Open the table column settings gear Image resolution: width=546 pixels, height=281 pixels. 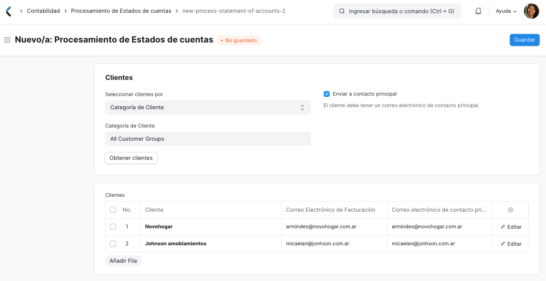[x=510, y=210]
